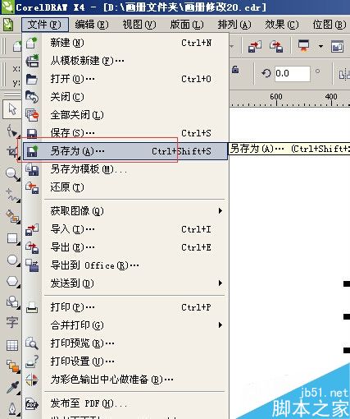This screenshot has height=419, width=350.
Task: Open the 效果(C) menu
Action: point(282,25)
